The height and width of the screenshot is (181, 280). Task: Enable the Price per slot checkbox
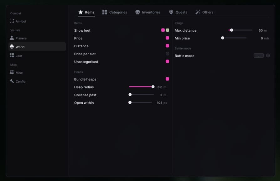167,54
